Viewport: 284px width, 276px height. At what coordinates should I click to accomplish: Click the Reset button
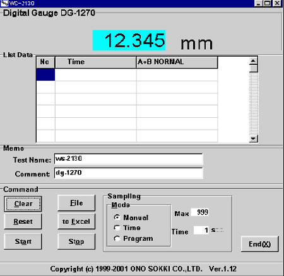pos(23,221)
